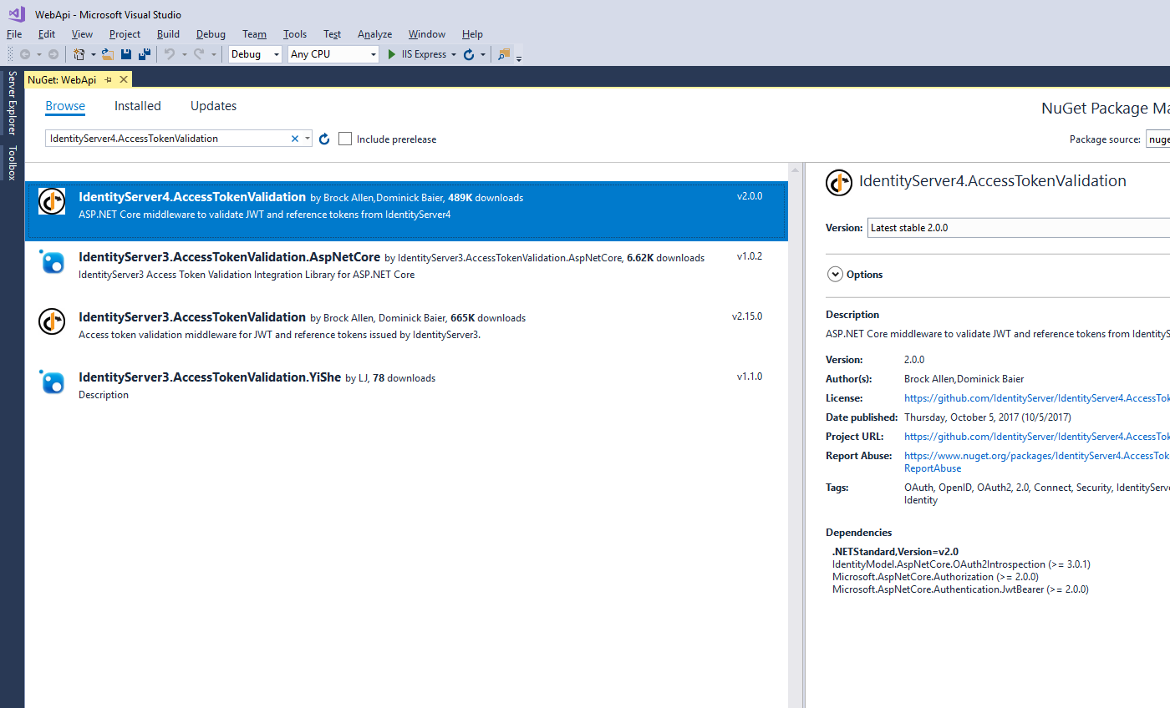Open the Project menu

pos(125,34)
